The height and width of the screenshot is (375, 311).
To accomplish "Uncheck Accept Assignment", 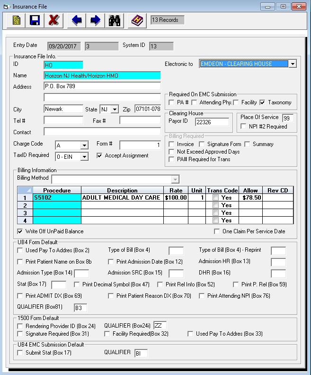I will point(99,155).
